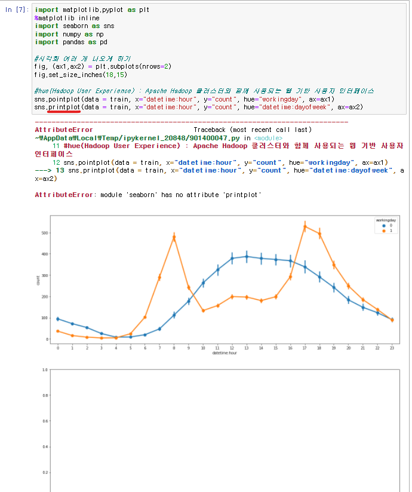Click the plt.subplots(nrows=2) code line

[103, 66]
